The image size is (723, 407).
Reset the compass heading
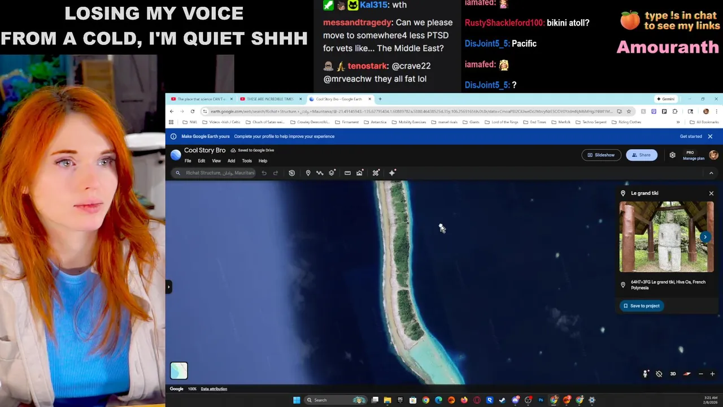(687, 374)
